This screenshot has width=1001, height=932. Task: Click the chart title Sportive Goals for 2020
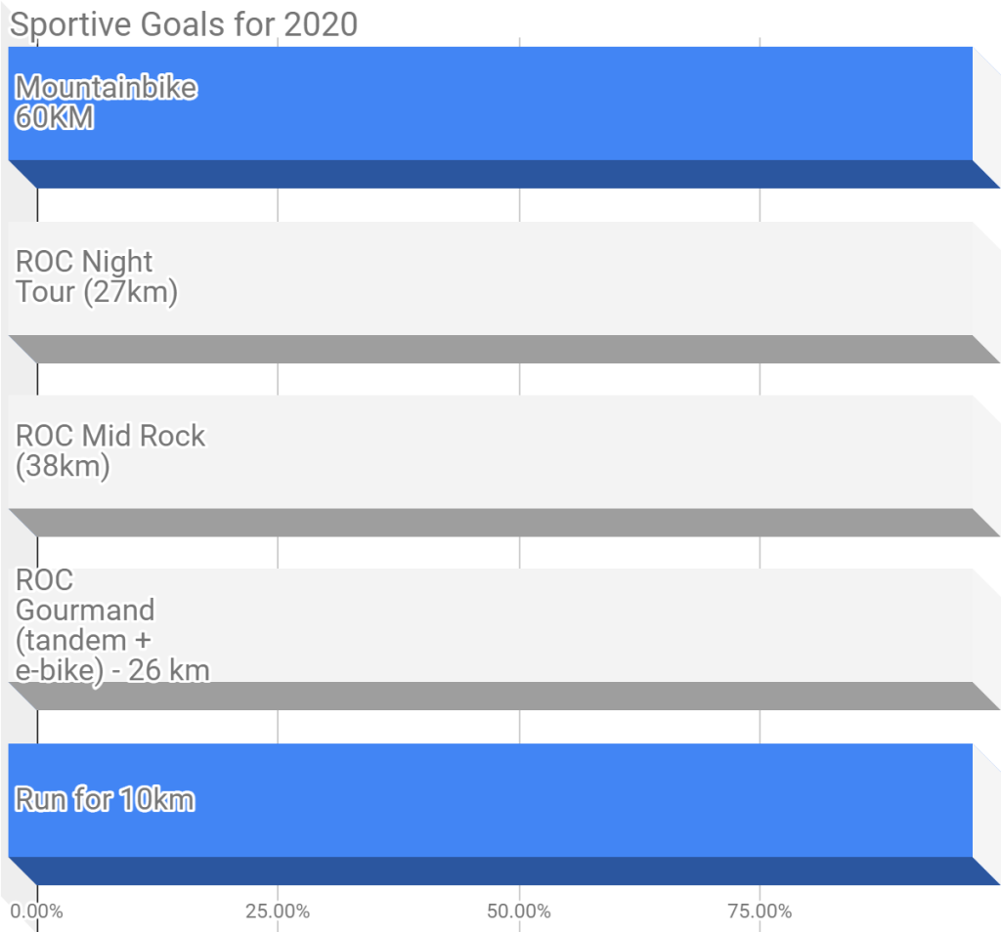(183, 23)
